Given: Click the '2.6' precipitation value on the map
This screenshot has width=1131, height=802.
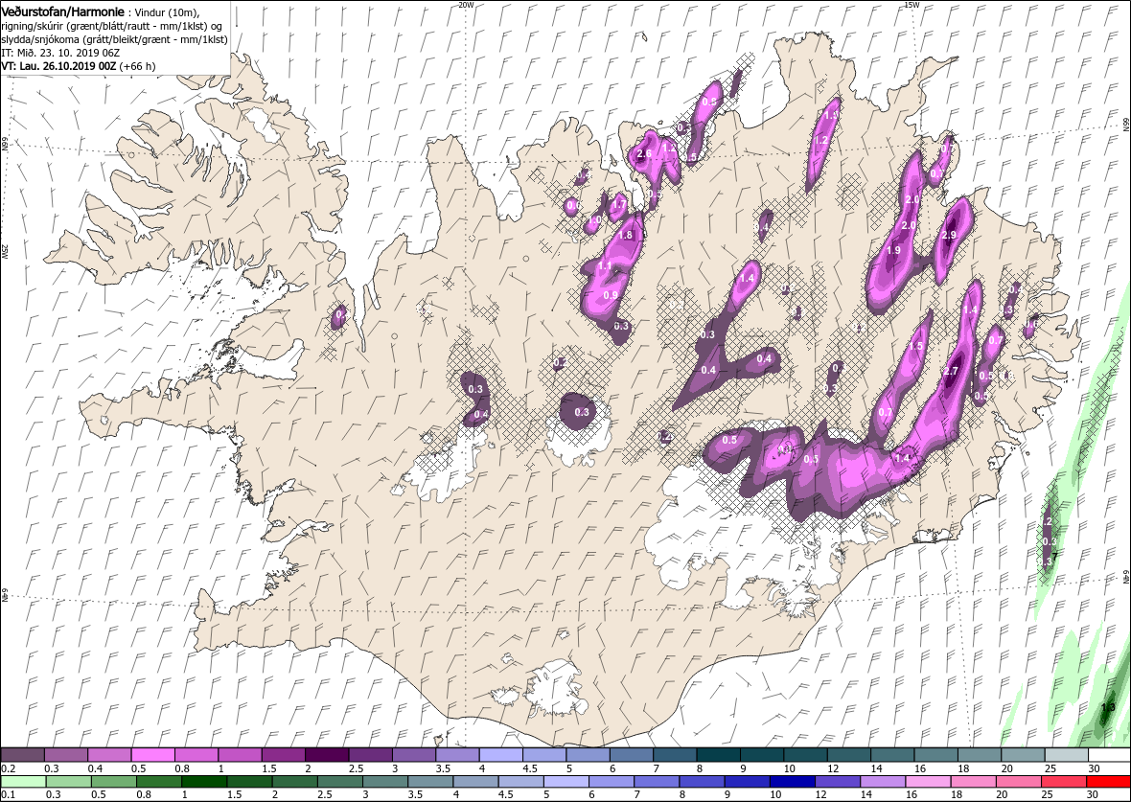Looking at the screenshot, I should pos(645,153).
